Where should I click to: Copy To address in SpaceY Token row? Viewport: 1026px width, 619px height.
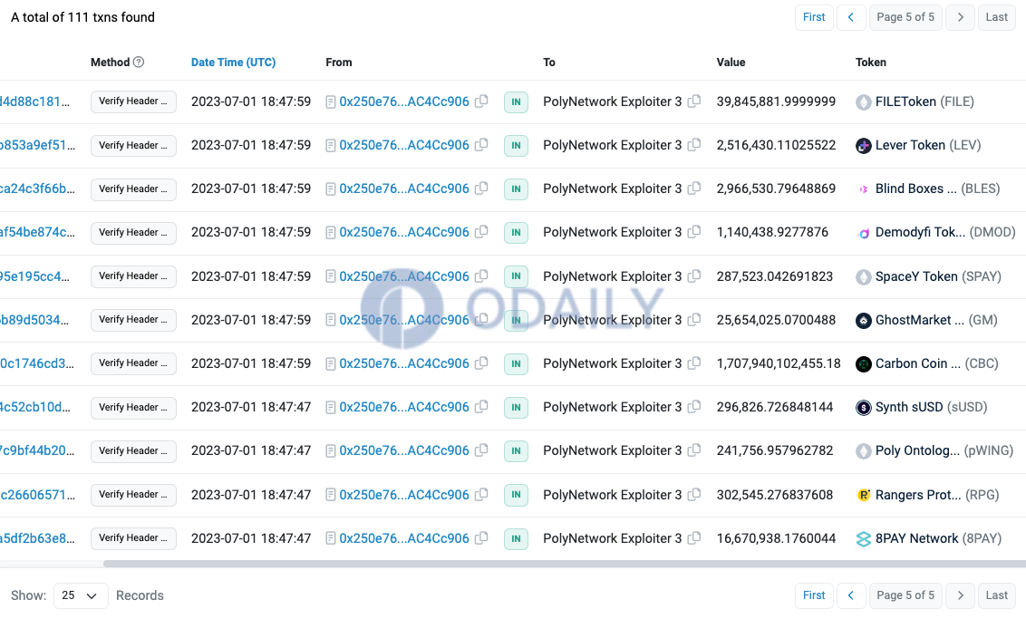point(694,276)
